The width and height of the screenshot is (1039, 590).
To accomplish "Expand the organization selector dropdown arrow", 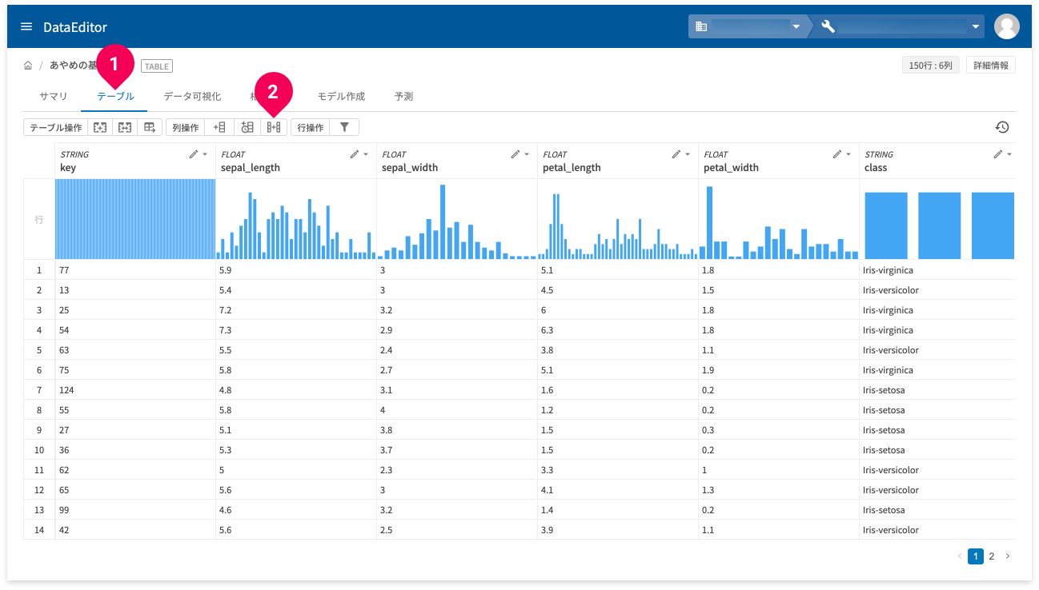I will 796,27.
